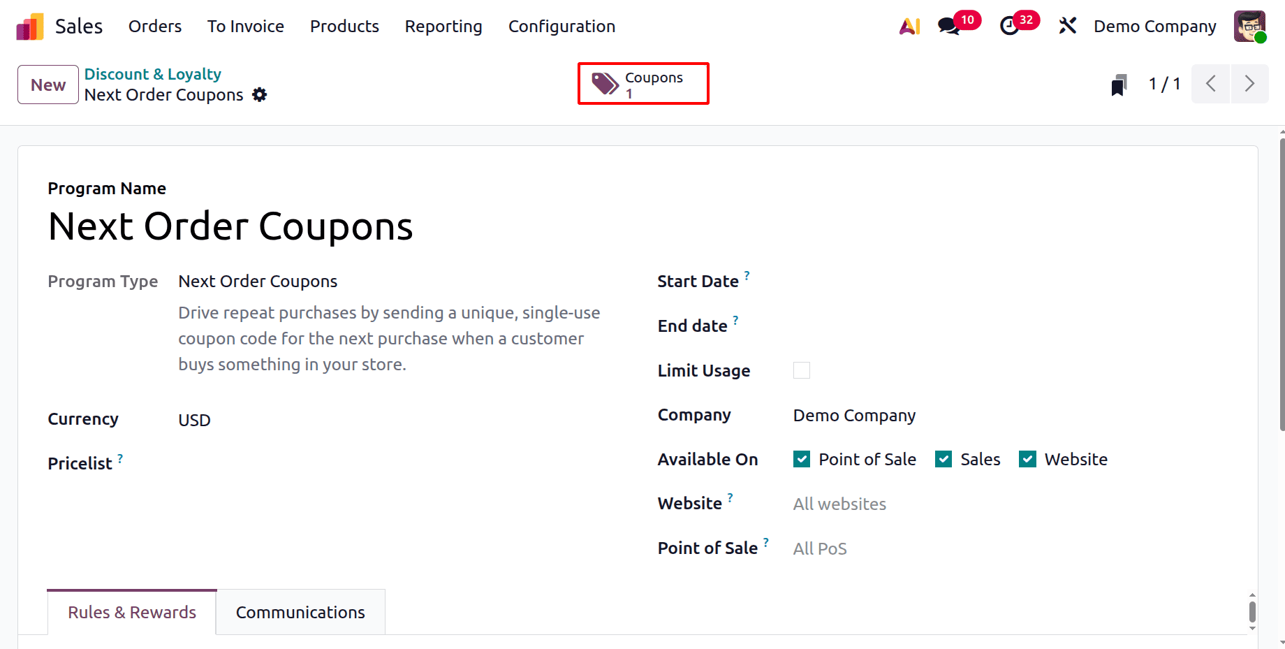1285x649 pixels.
Task: Open the user avatar profile menu
Action: click(1249, 26)
